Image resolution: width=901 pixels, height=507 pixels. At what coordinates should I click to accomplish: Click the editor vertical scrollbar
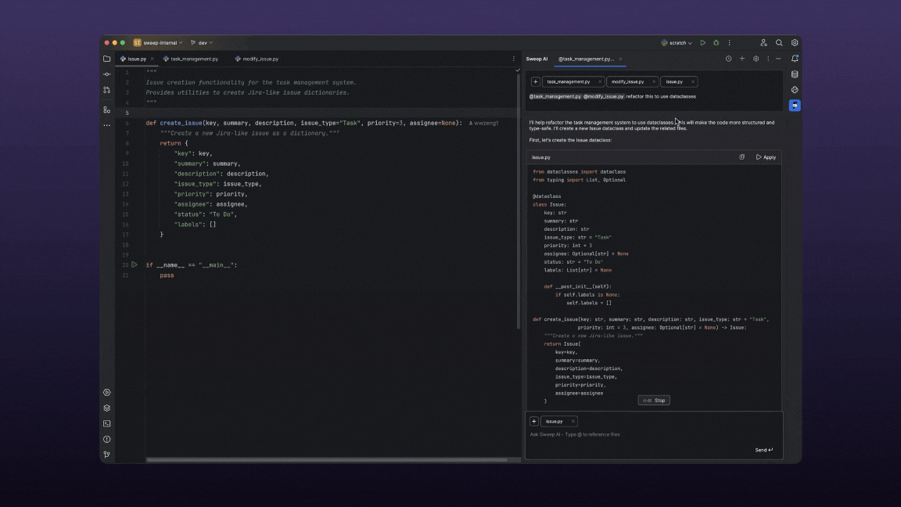[519, 201]
